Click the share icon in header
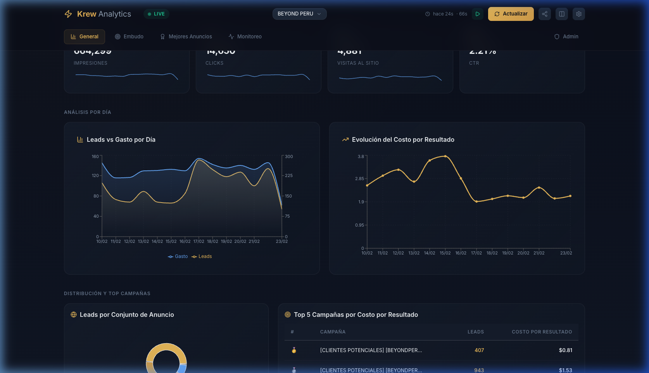Viewport: 649px width, 373px height. (545, 14)
